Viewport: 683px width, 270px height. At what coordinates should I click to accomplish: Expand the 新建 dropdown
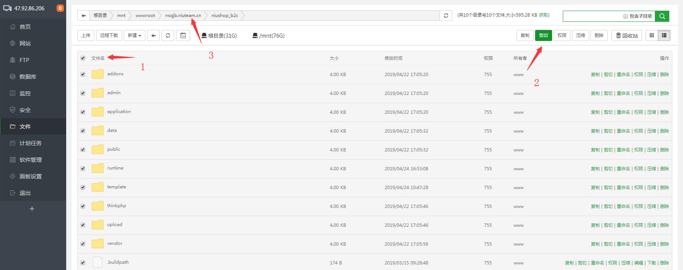pyautogui.click(x=134, y=35)
